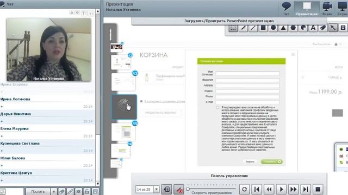Screen dimensions: 348x195
Task: Select slide thumbnail numbered 12
Action: [x=121, y=62]
